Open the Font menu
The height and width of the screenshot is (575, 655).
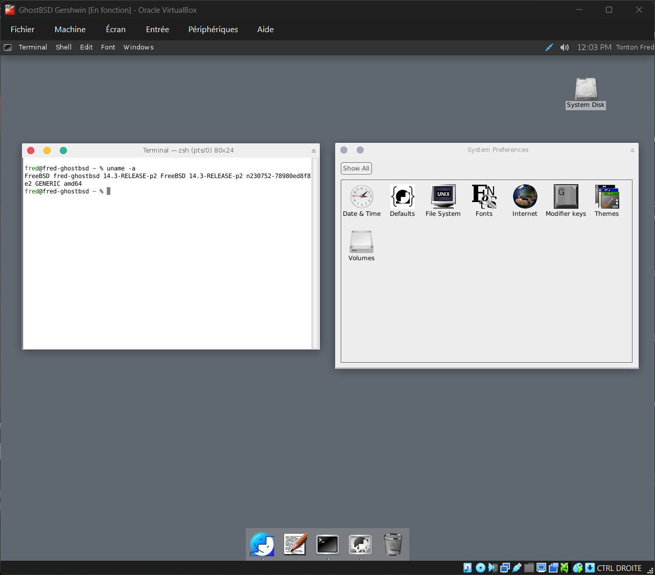108,47
